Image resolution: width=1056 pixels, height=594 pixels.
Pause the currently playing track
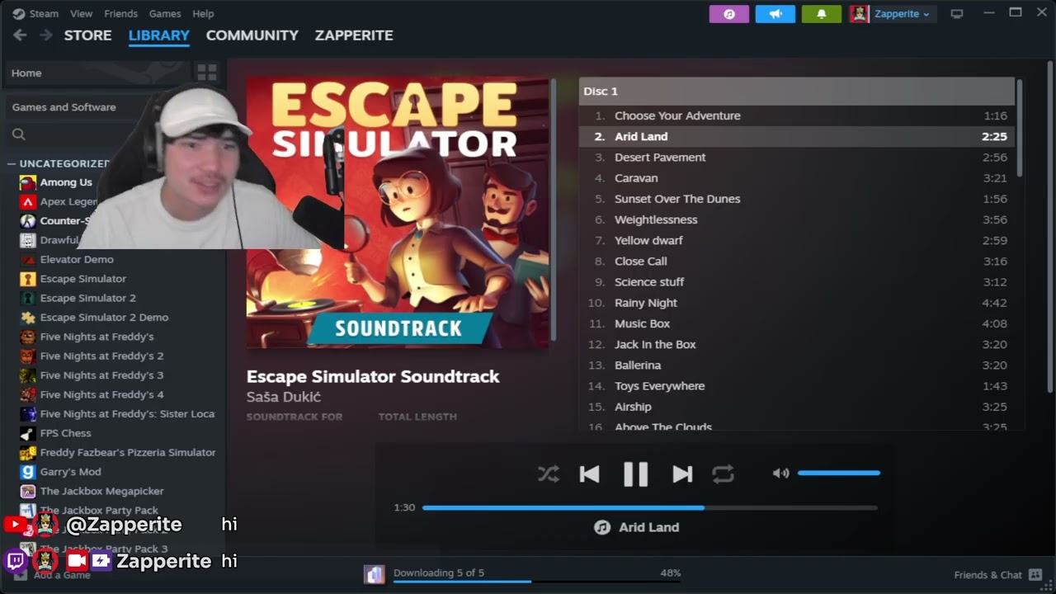(635, 474)
